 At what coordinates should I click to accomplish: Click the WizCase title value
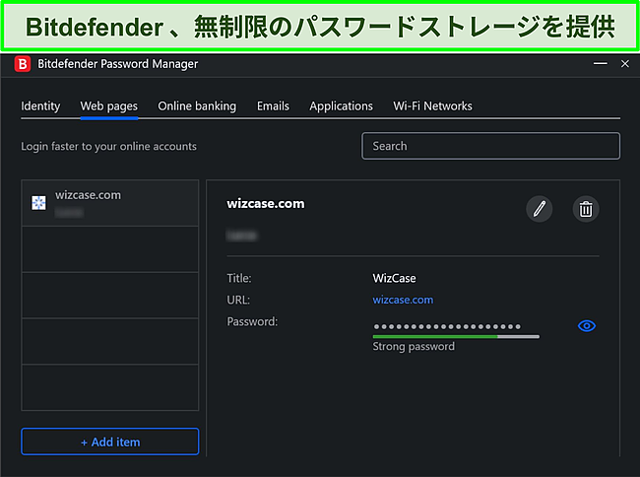point(394,279)
